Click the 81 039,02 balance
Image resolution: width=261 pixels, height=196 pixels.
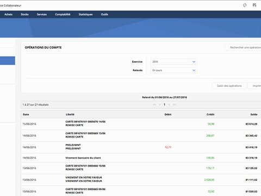click(251, 192)
